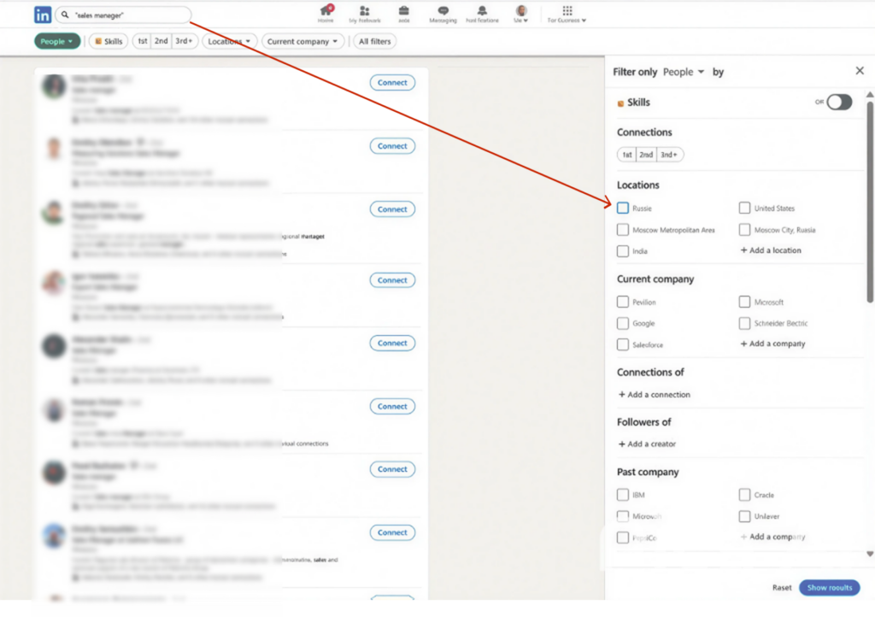Check the Google current company checkbox
The height and width of the screenshot is (617, 875).
623,323
